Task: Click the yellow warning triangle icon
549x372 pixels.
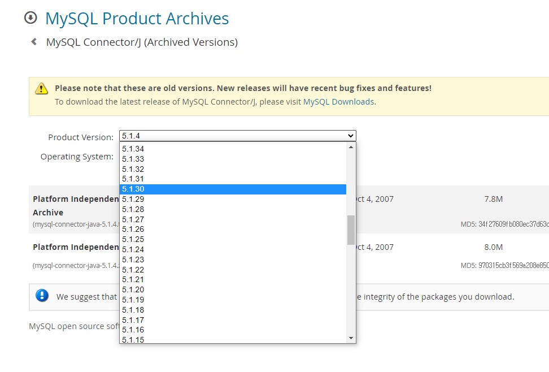Action: click(x=41, y=88)
